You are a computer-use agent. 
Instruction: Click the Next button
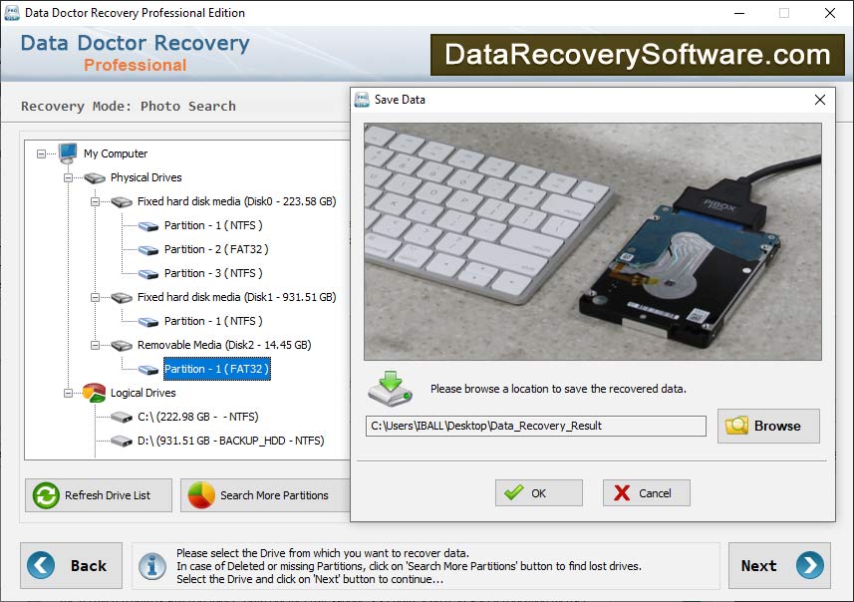[x=779, y=566]
